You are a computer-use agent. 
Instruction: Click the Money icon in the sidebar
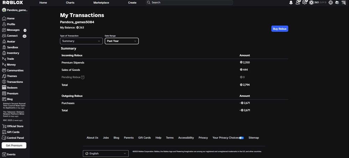pos(4,65)
